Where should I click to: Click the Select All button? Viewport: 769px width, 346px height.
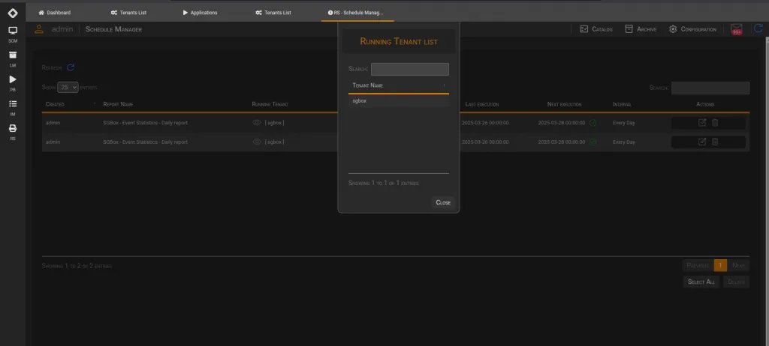[x=701, y=282]
